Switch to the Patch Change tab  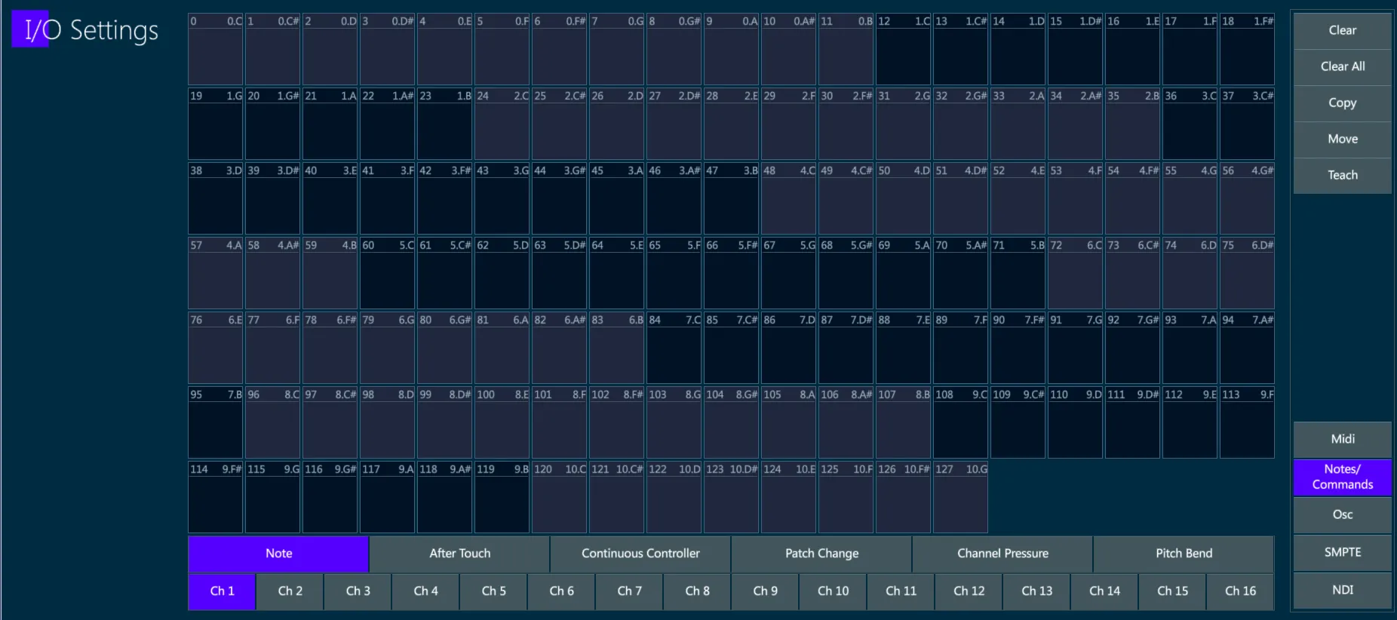pos(821,554)
